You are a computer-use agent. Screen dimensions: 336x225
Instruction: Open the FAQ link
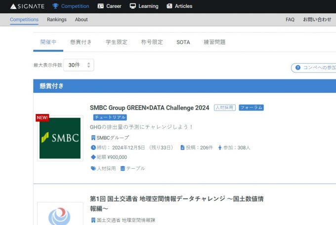[290, 19]
